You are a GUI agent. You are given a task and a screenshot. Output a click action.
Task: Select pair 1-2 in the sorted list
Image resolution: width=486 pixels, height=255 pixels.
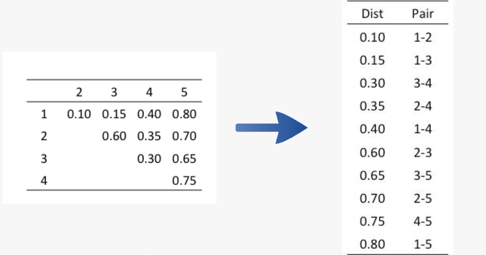click(x=423, y=37)
